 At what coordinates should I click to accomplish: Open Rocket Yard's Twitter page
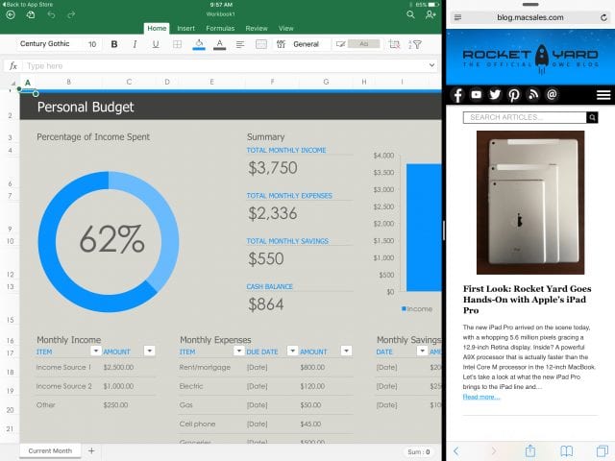[495, 95]
